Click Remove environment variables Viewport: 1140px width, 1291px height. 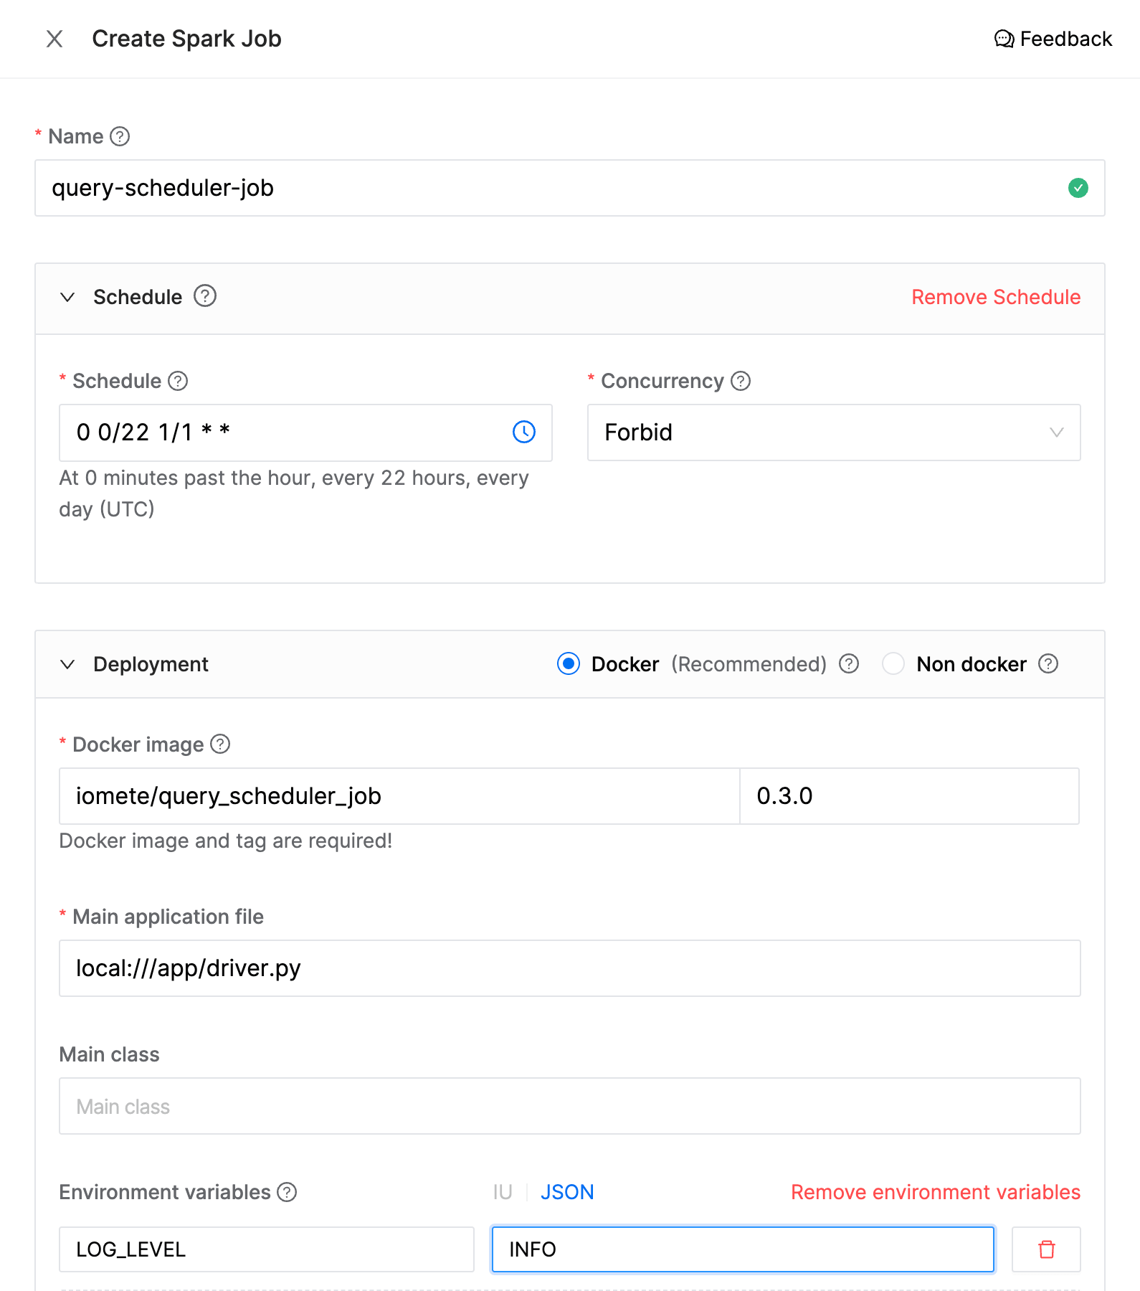(x=936, y=1192)
